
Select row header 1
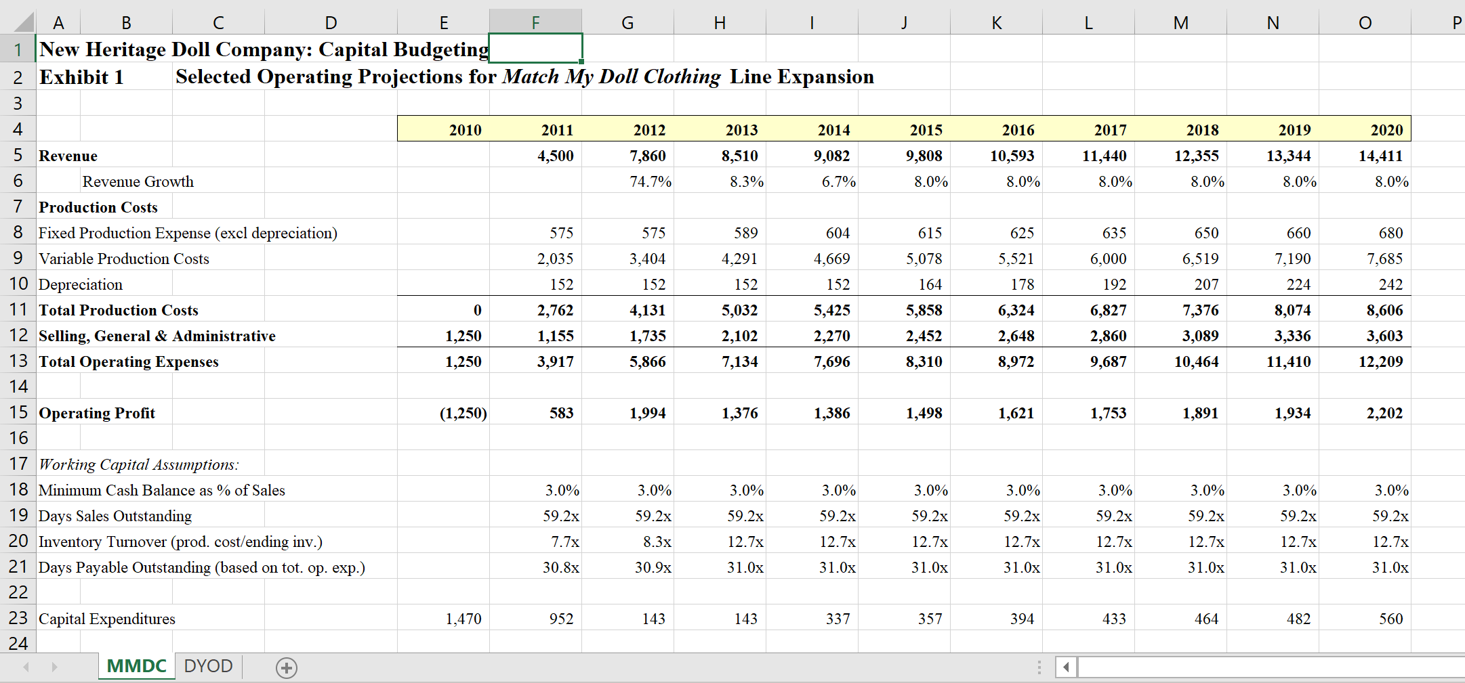pyautogui.click(x=18, y=49)
